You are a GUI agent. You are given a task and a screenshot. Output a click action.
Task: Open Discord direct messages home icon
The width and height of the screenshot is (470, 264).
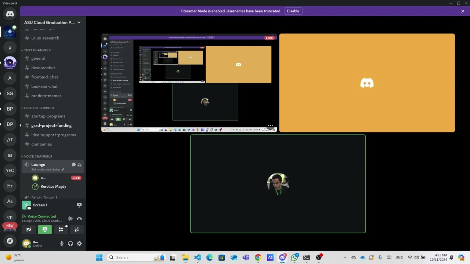click(10, 14)
